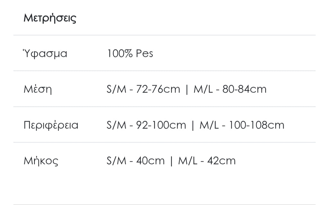Select the Περιφέρεια row label
This screenshot has height=205, width=329.
pos(51,125)
